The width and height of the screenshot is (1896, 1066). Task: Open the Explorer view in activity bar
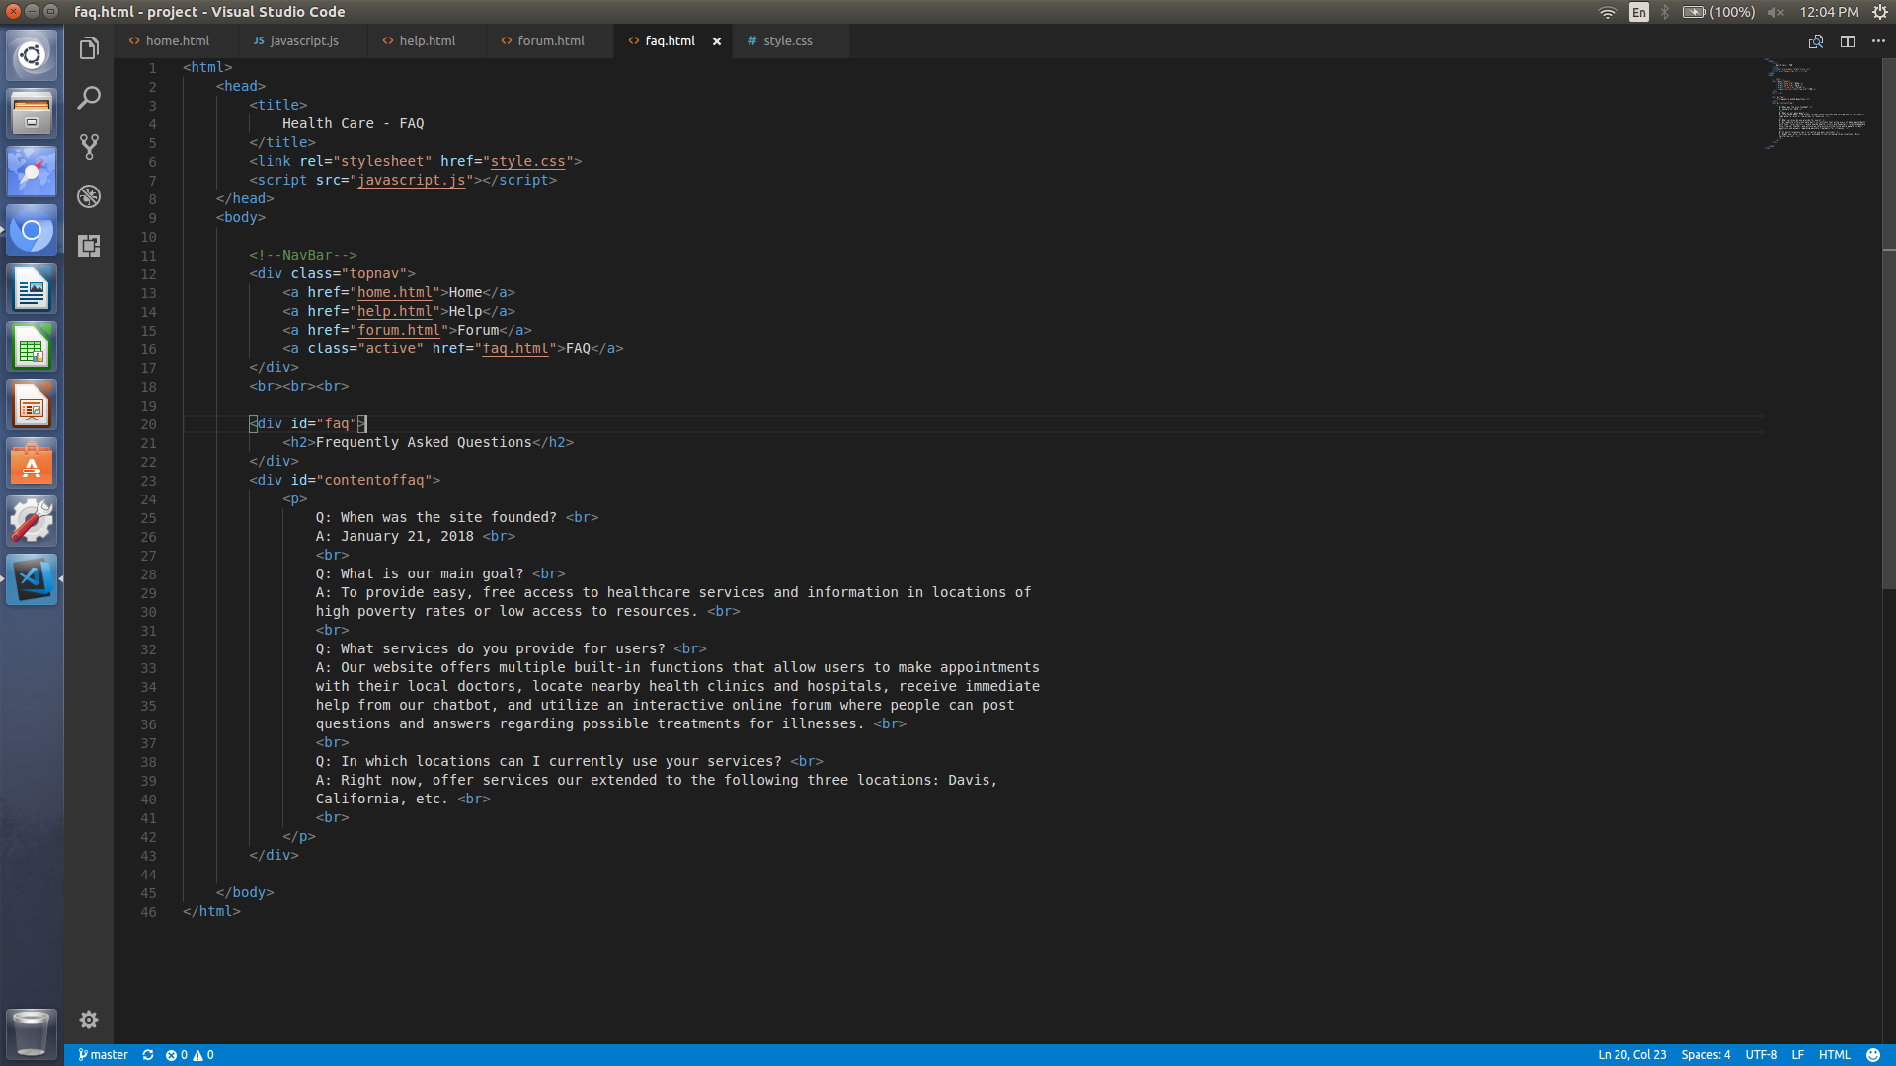tap(89, 48)
